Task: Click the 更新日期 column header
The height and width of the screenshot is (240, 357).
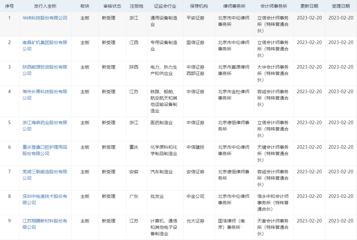Action: click(x=309, y=6)
